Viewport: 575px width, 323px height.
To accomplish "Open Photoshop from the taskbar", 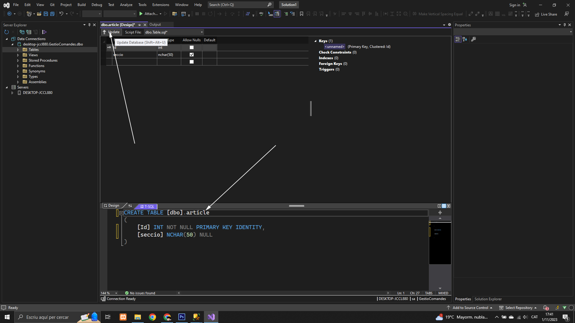I will [x=181, y=317].
